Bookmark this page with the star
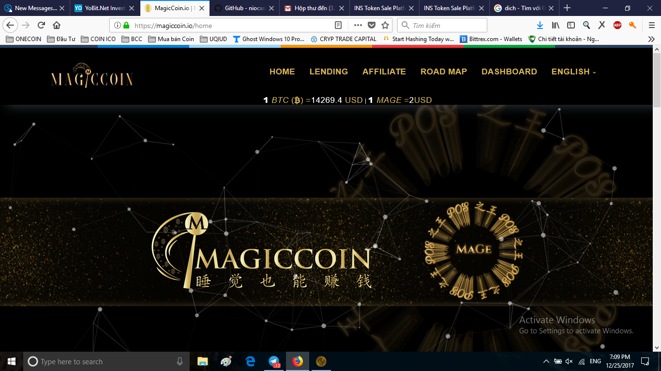 point(385,25)
